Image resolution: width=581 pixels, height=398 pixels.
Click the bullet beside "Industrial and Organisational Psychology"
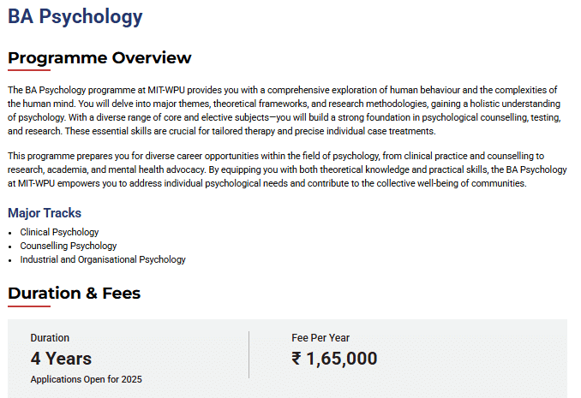tap(10, 260)
